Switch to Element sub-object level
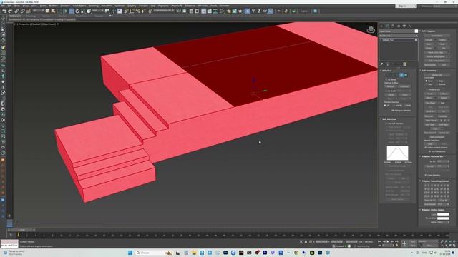 click(x=406, y=75)
